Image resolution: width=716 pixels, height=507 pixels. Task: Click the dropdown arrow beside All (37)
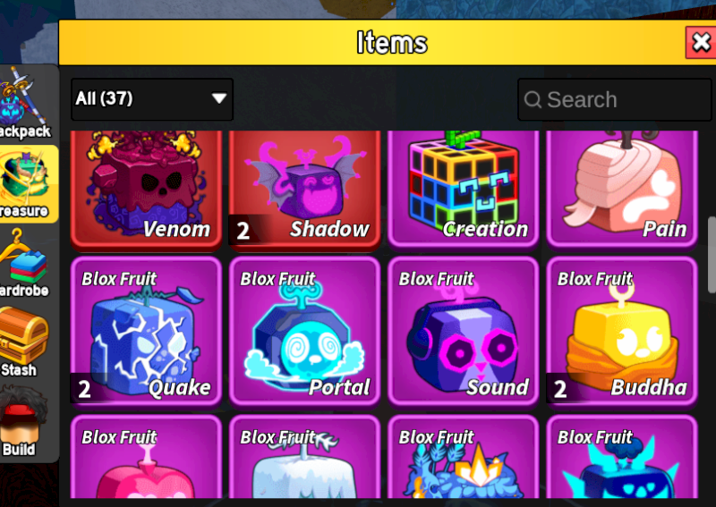(219, 98)
